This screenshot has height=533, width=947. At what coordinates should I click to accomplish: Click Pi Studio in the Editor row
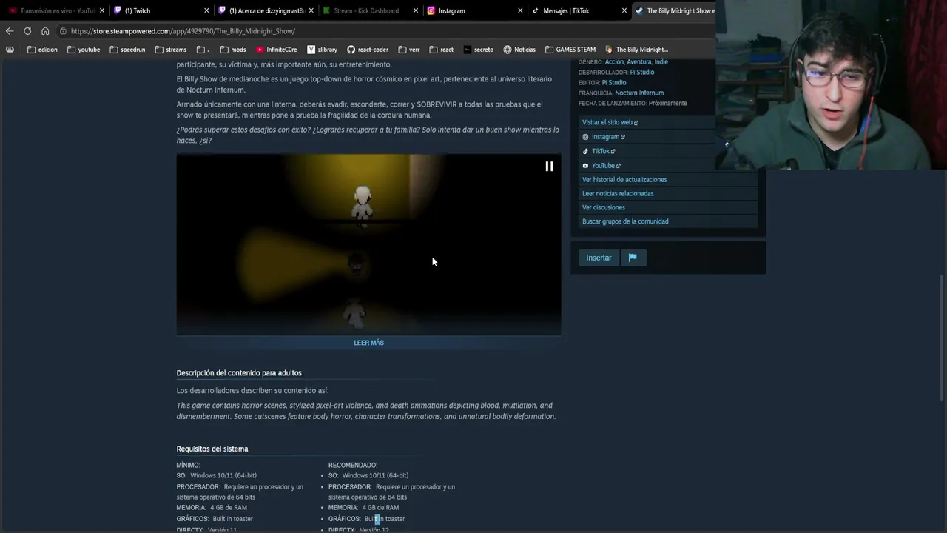pos(614,83)
